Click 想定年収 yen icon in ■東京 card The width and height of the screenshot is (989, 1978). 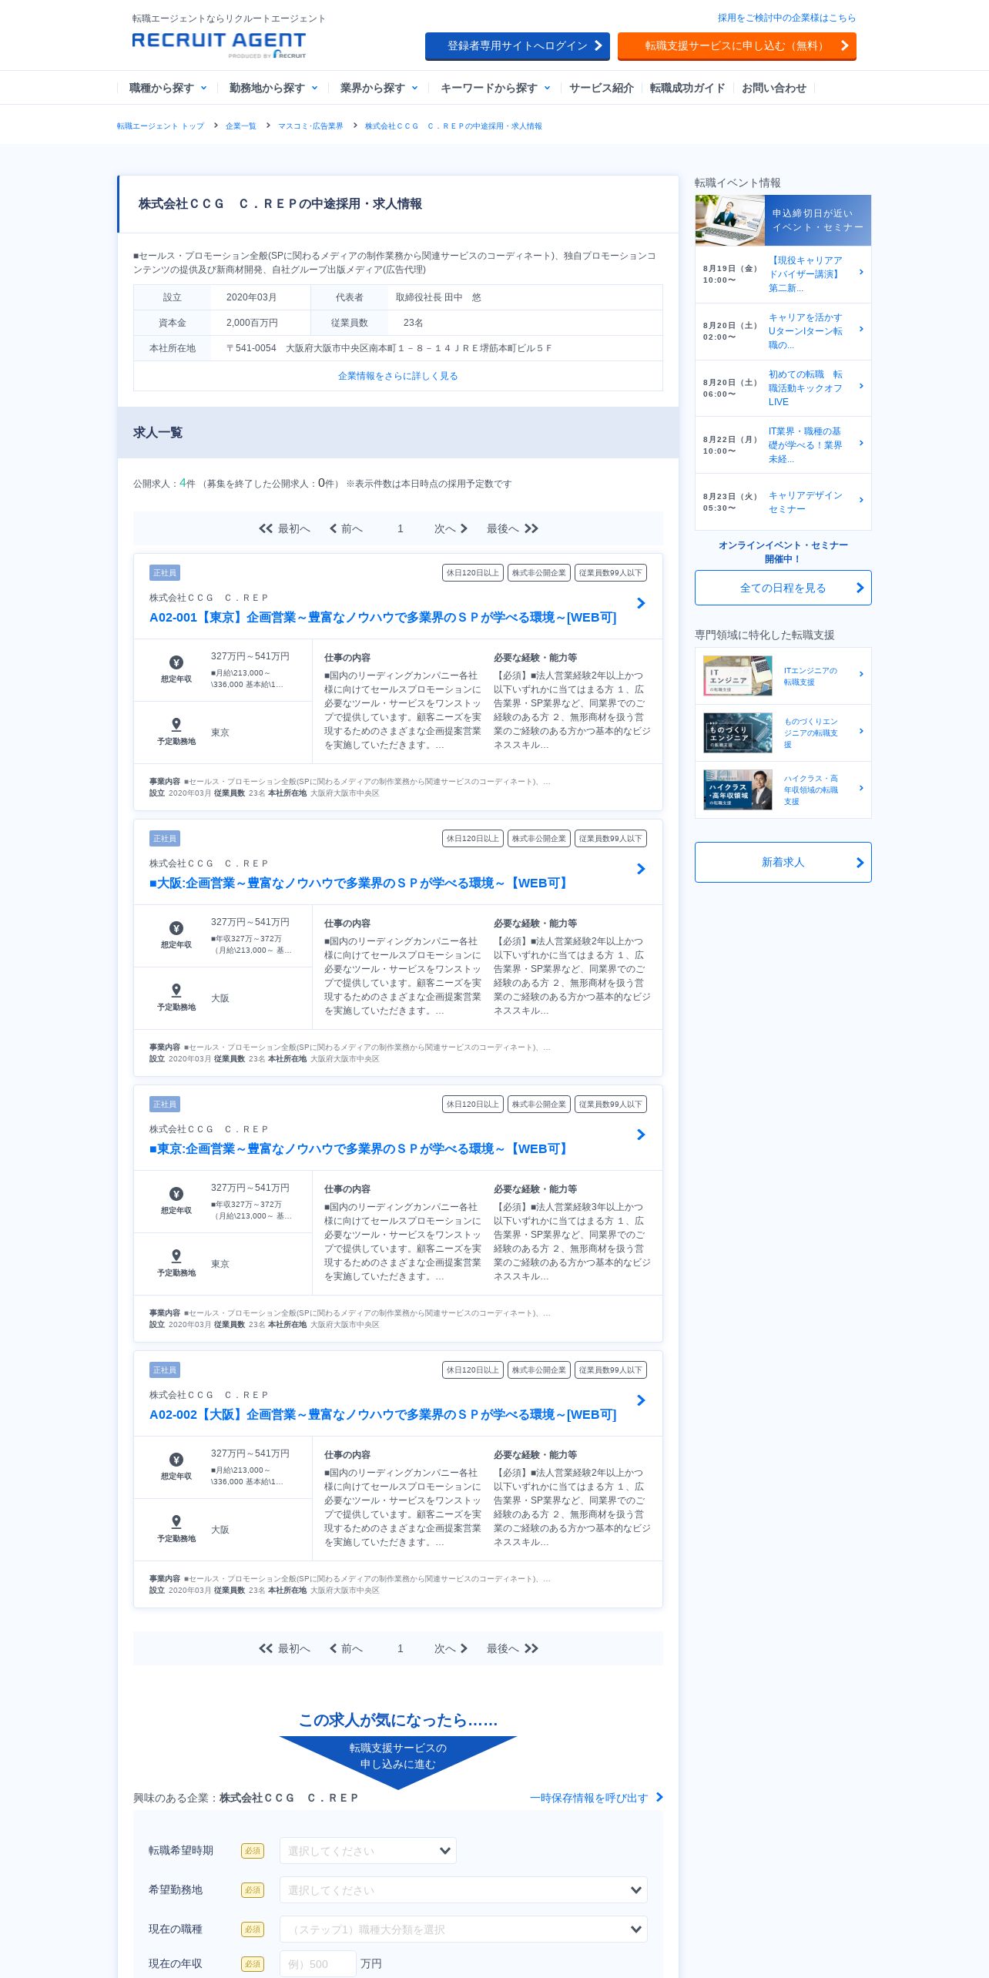pyautogui.click(x=176, y=1194)
